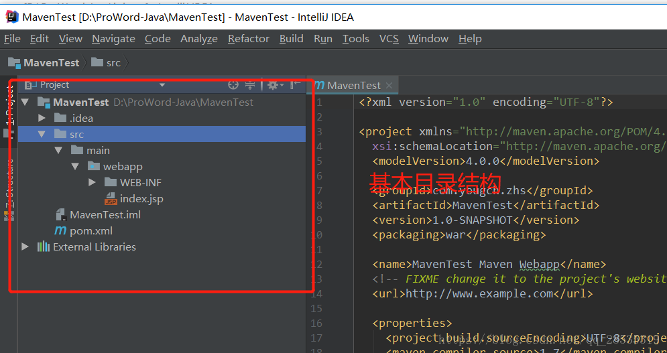
Task: Click Maven icon beside pom.xml
Action: 60,231
